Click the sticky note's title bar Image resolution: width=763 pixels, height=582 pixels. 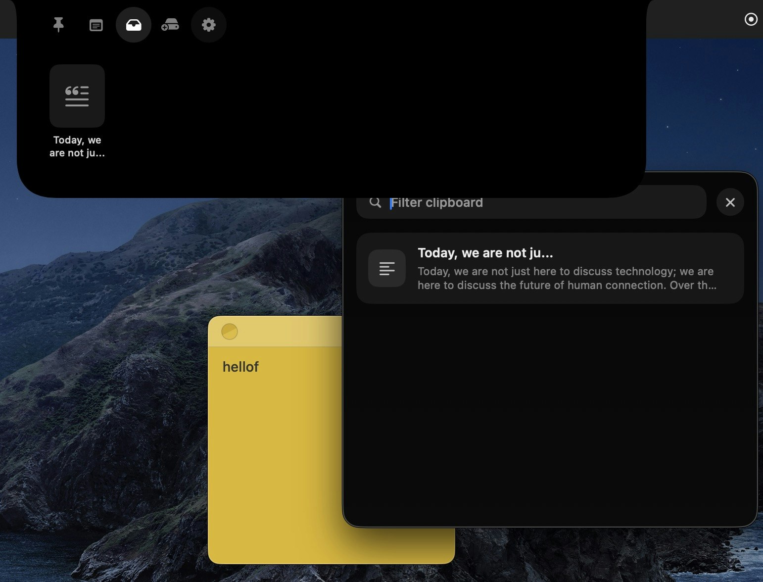pos(282,332)
